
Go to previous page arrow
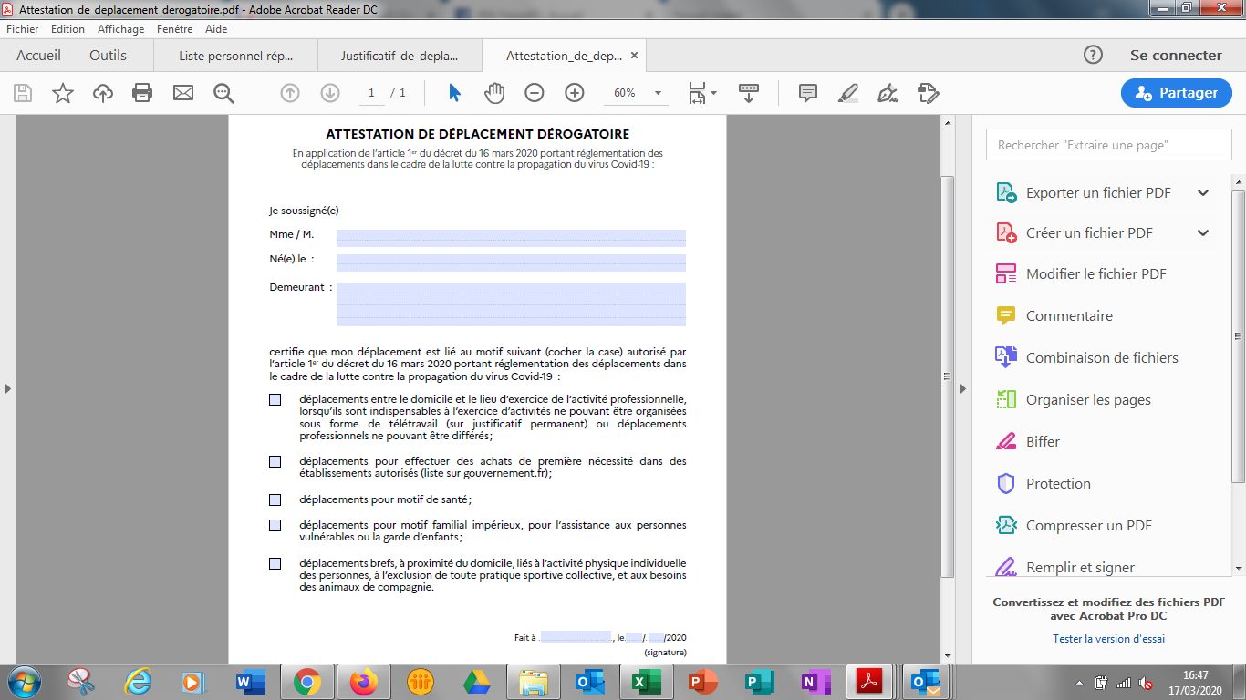pyautogui.click(x=290, y=93)
